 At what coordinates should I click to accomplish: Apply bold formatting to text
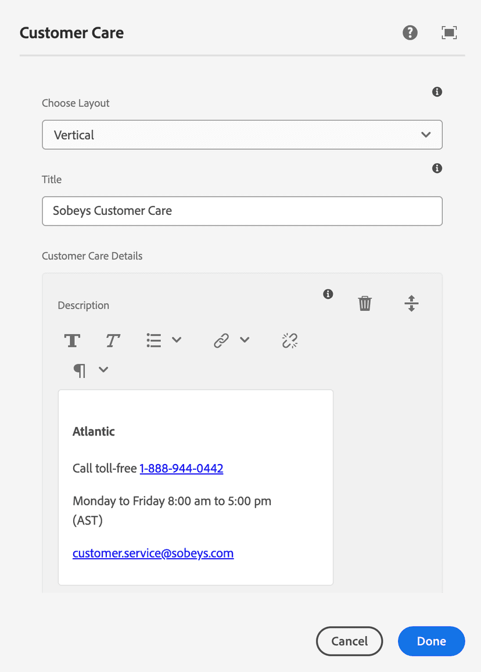pyautogui.click(x=72, y=340)
